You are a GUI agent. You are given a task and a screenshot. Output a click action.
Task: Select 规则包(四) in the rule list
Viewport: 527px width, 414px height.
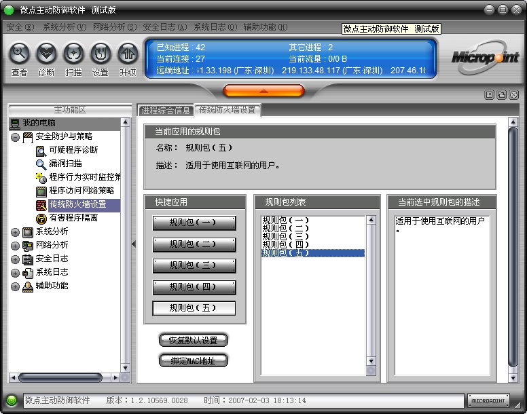coord(313,244)
